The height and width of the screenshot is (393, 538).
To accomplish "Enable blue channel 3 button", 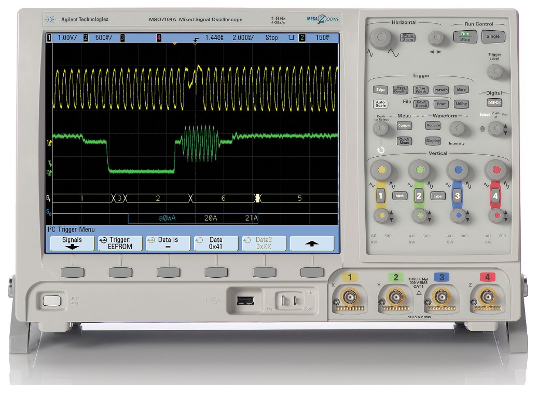I will pos(457,196).
